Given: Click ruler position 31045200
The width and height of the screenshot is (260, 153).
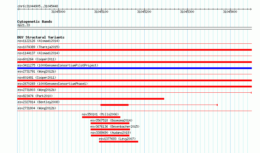Looking at the screenshot, I should (x=144, y=12).
